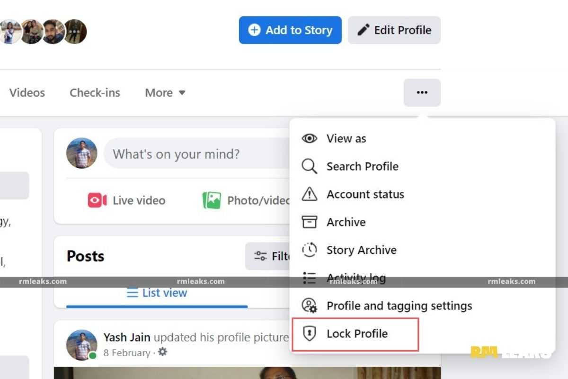
Task: Click the Photo/video image icon
Action: pyautogui.click(x=212, y=200)
